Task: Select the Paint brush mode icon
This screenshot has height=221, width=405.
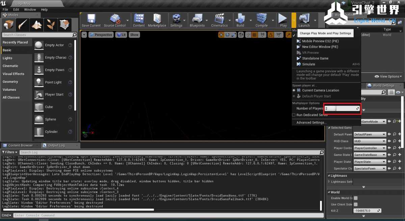Action: (23, 25)
